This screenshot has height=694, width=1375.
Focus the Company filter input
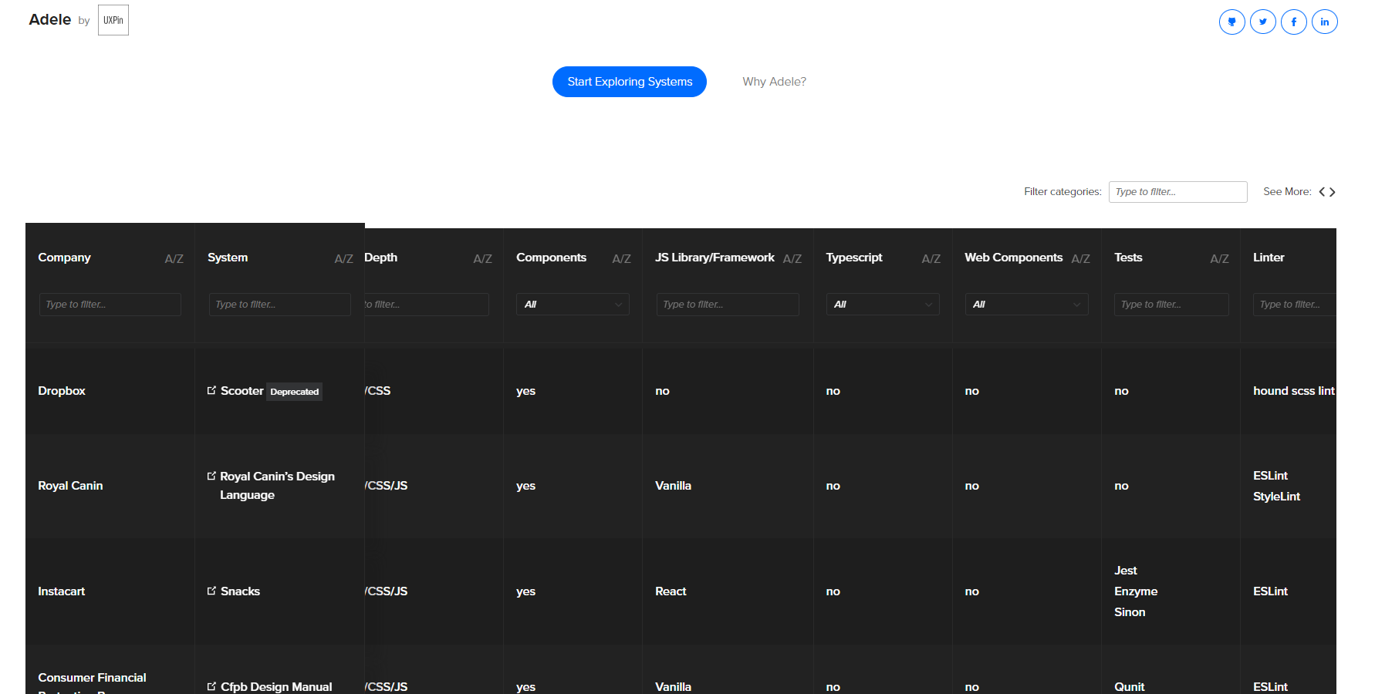[110, 305]
